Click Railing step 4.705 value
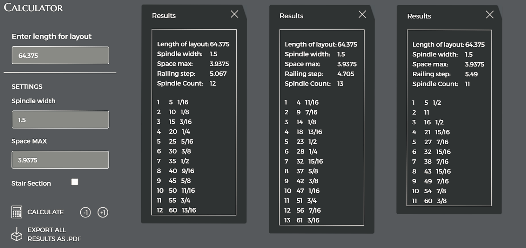Screen dimensions: 526x248 tap(346, 74)
